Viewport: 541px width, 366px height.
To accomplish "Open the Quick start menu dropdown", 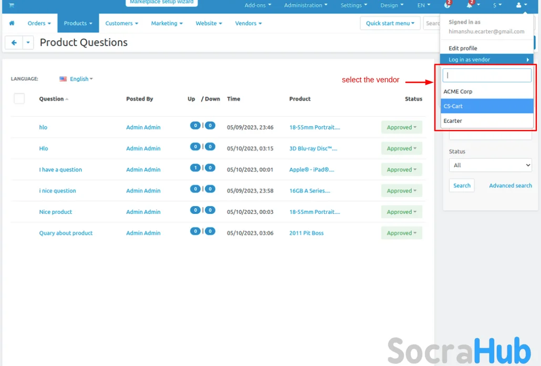I will tap(390, 24).
